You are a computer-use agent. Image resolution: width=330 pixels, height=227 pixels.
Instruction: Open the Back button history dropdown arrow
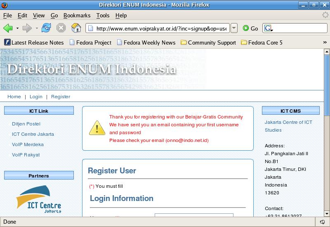tap(17, 28)
